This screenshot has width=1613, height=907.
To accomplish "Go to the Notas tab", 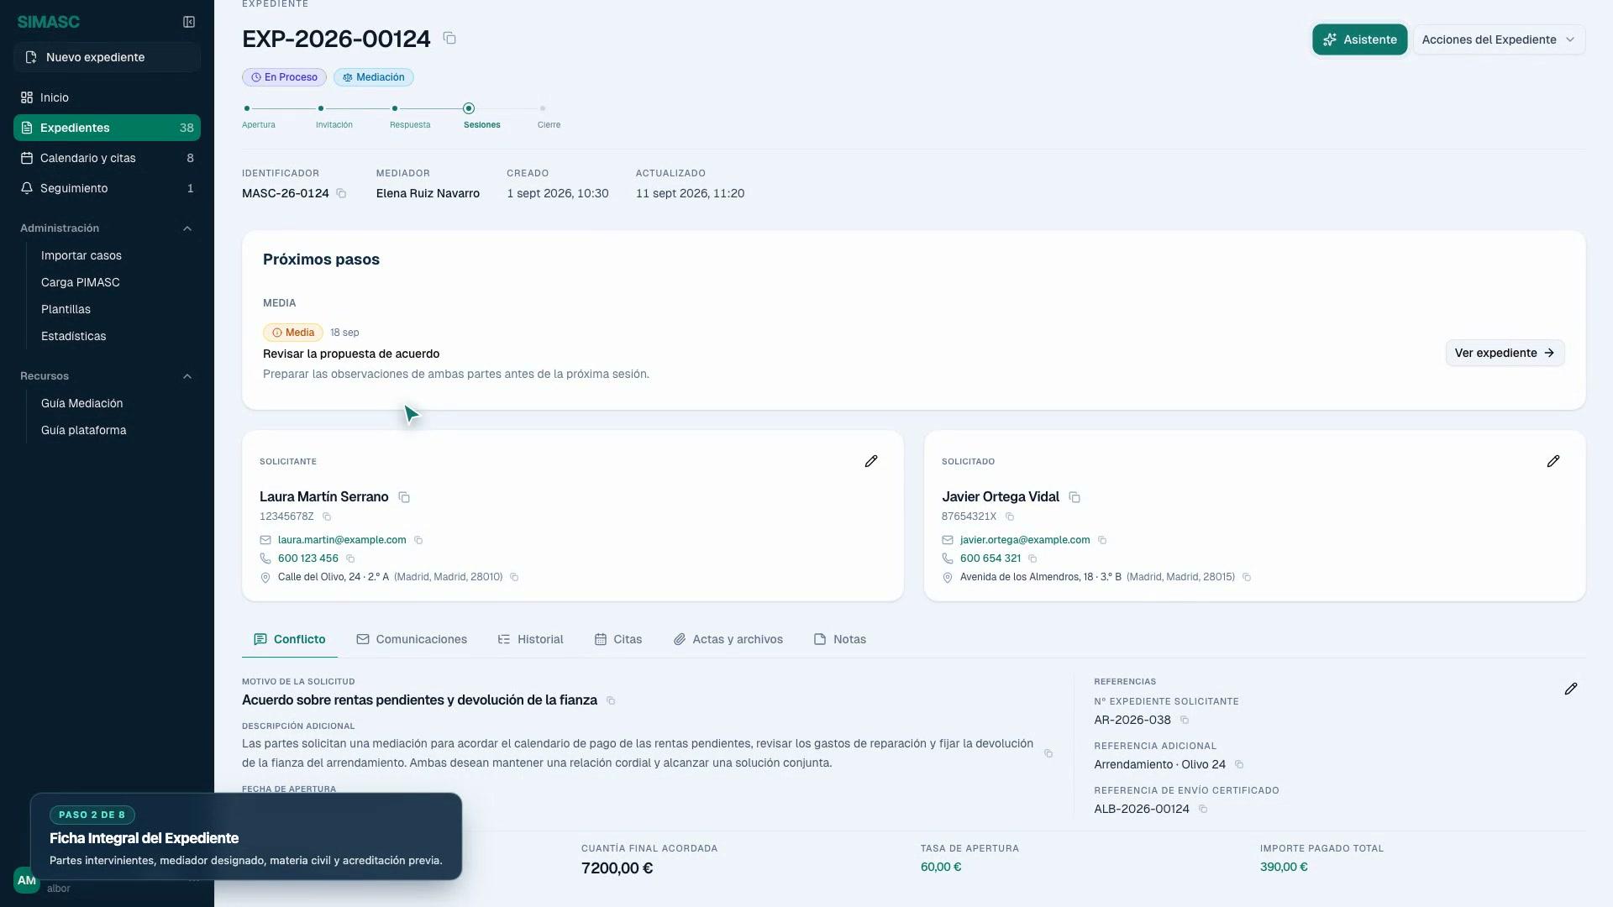I will tap(840, 639).
